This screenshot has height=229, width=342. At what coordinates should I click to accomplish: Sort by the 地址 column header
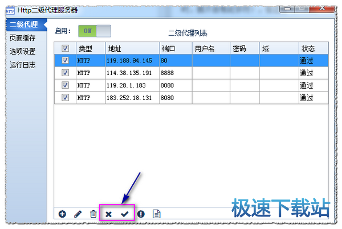pos(132,48)
